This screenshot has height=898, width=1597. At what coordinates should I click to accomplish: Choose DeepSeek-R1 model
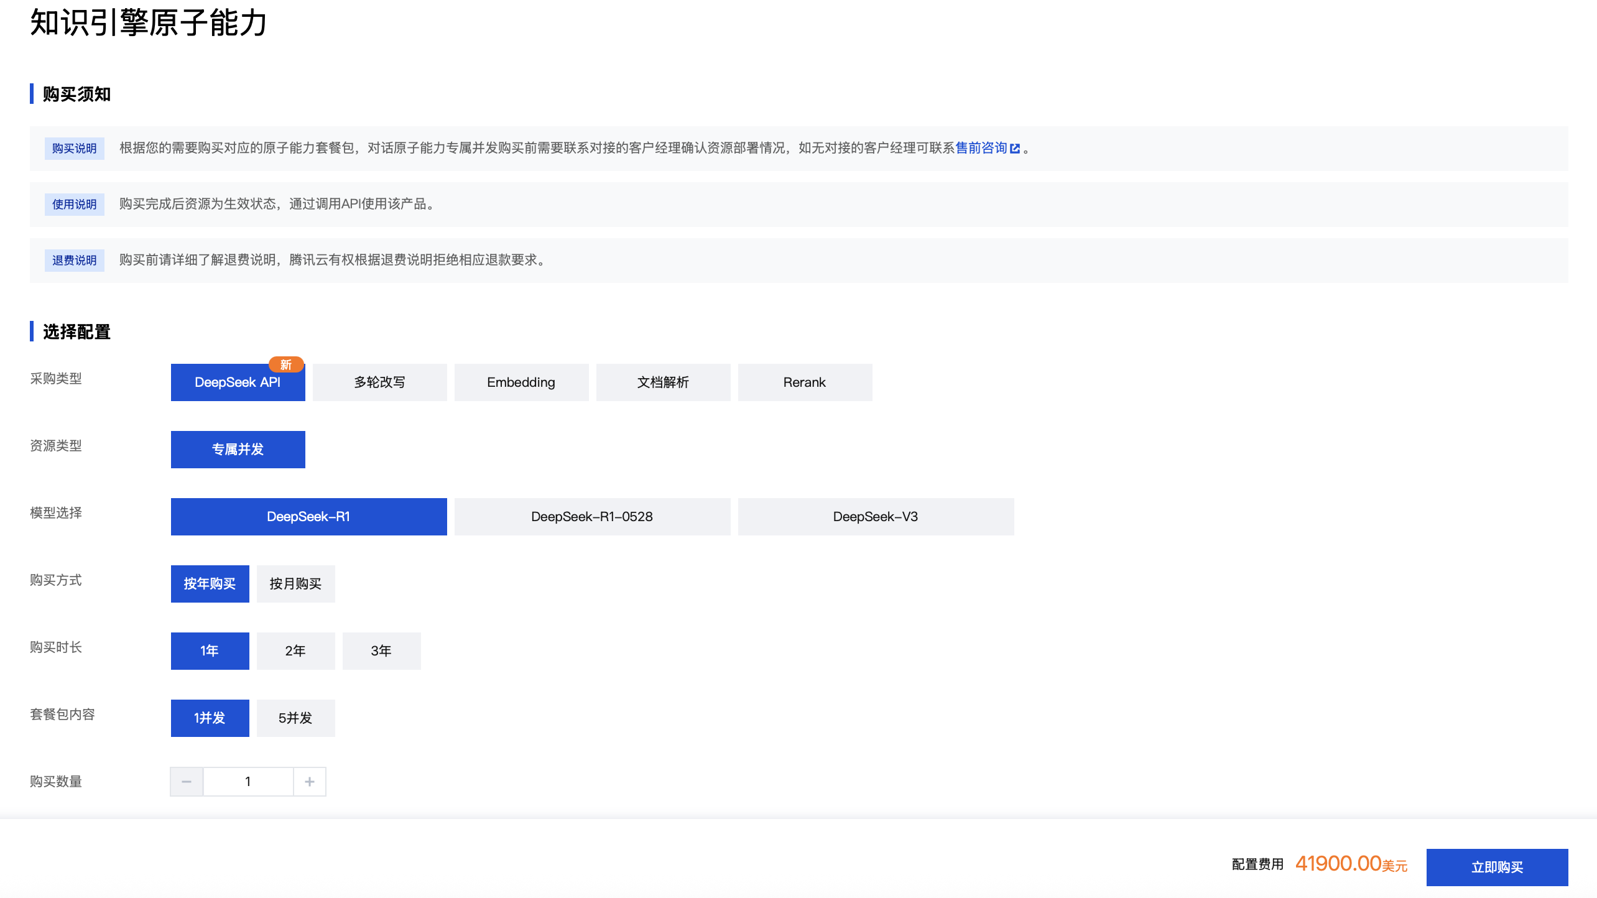tap(308, 517)
